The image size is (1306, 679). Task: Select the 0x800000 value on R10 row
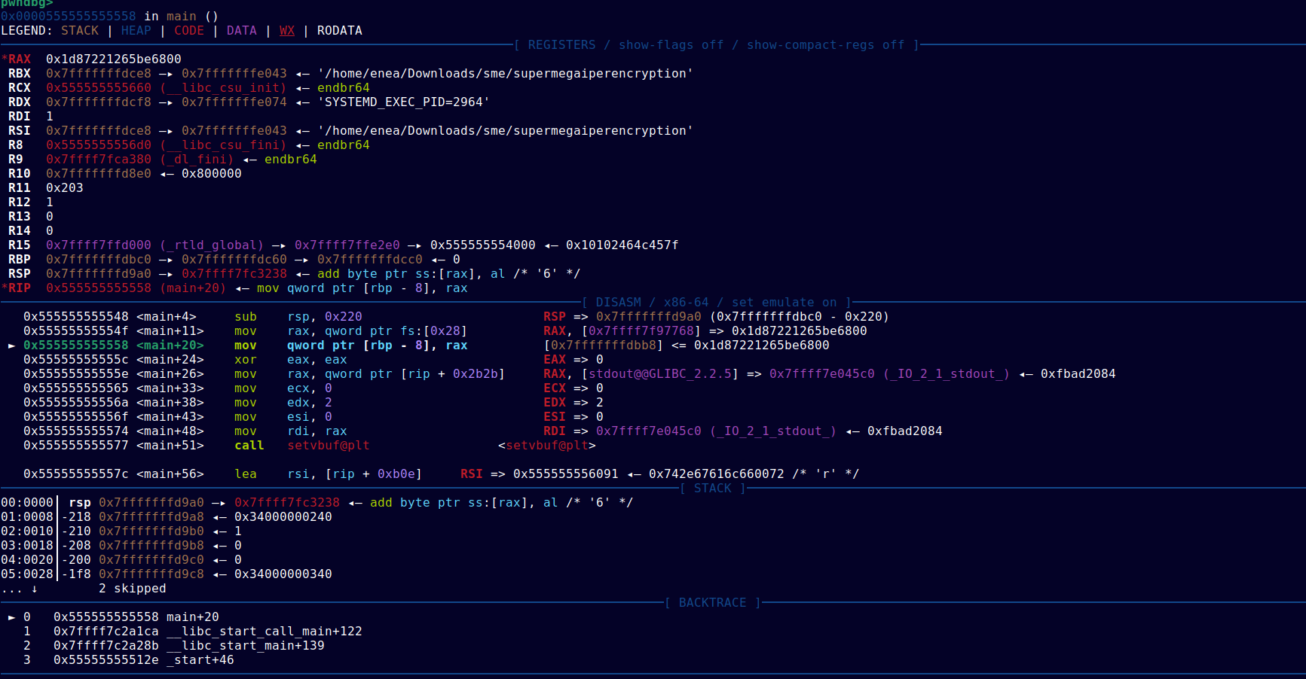tap(212, 173)
